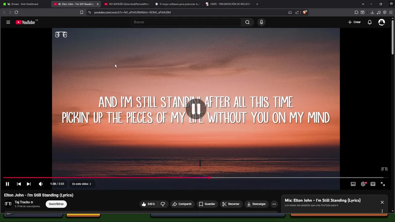The height and width of the screenshot is (222, 395).
Task: Open the player settings gear
Action: (363, 184)
